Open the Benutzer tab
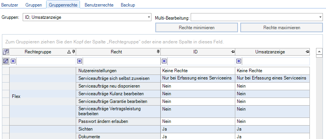Screen dimensions: 326x139 [x=10, y=5]
